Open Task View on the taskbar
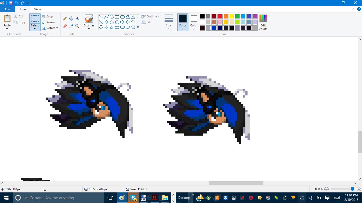 (x=110, y=198)
